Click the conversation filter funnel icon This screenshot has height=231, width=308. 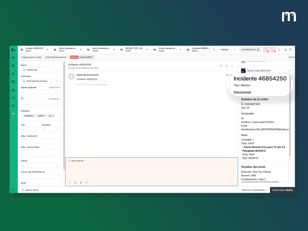[221, 66]
